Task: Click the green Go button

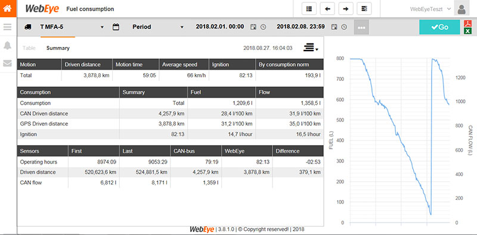Action: tap(439, 27)
